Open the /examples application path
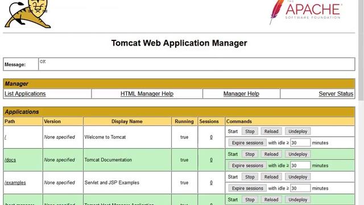This screenshot has width=364, height=205. point(15,183)
